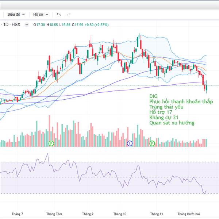Select the green DIG annotation text
This screenshot has height=219, width=219.
(x=153, y=96)
